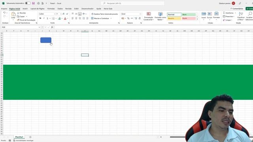253x142 pixels.
Task: Apply the fill color bucket
Action: [60, 19]
